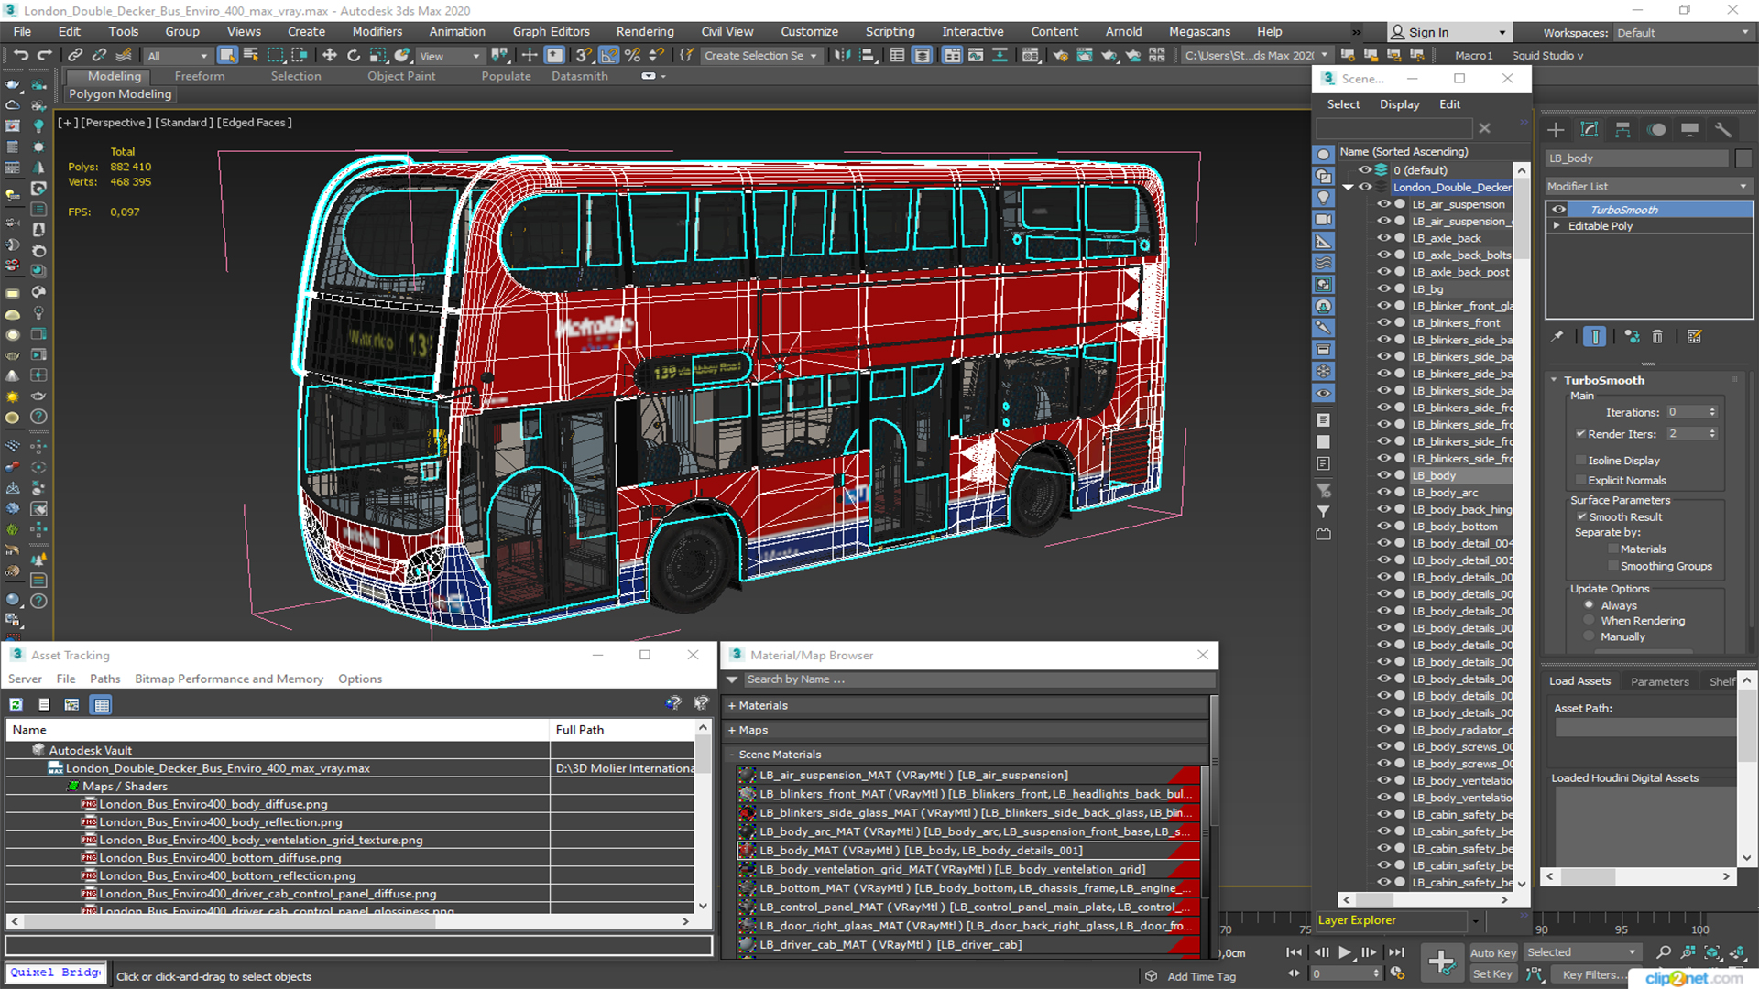
Task: Click Set Keys large plus icon
Action: point(1442,962)
